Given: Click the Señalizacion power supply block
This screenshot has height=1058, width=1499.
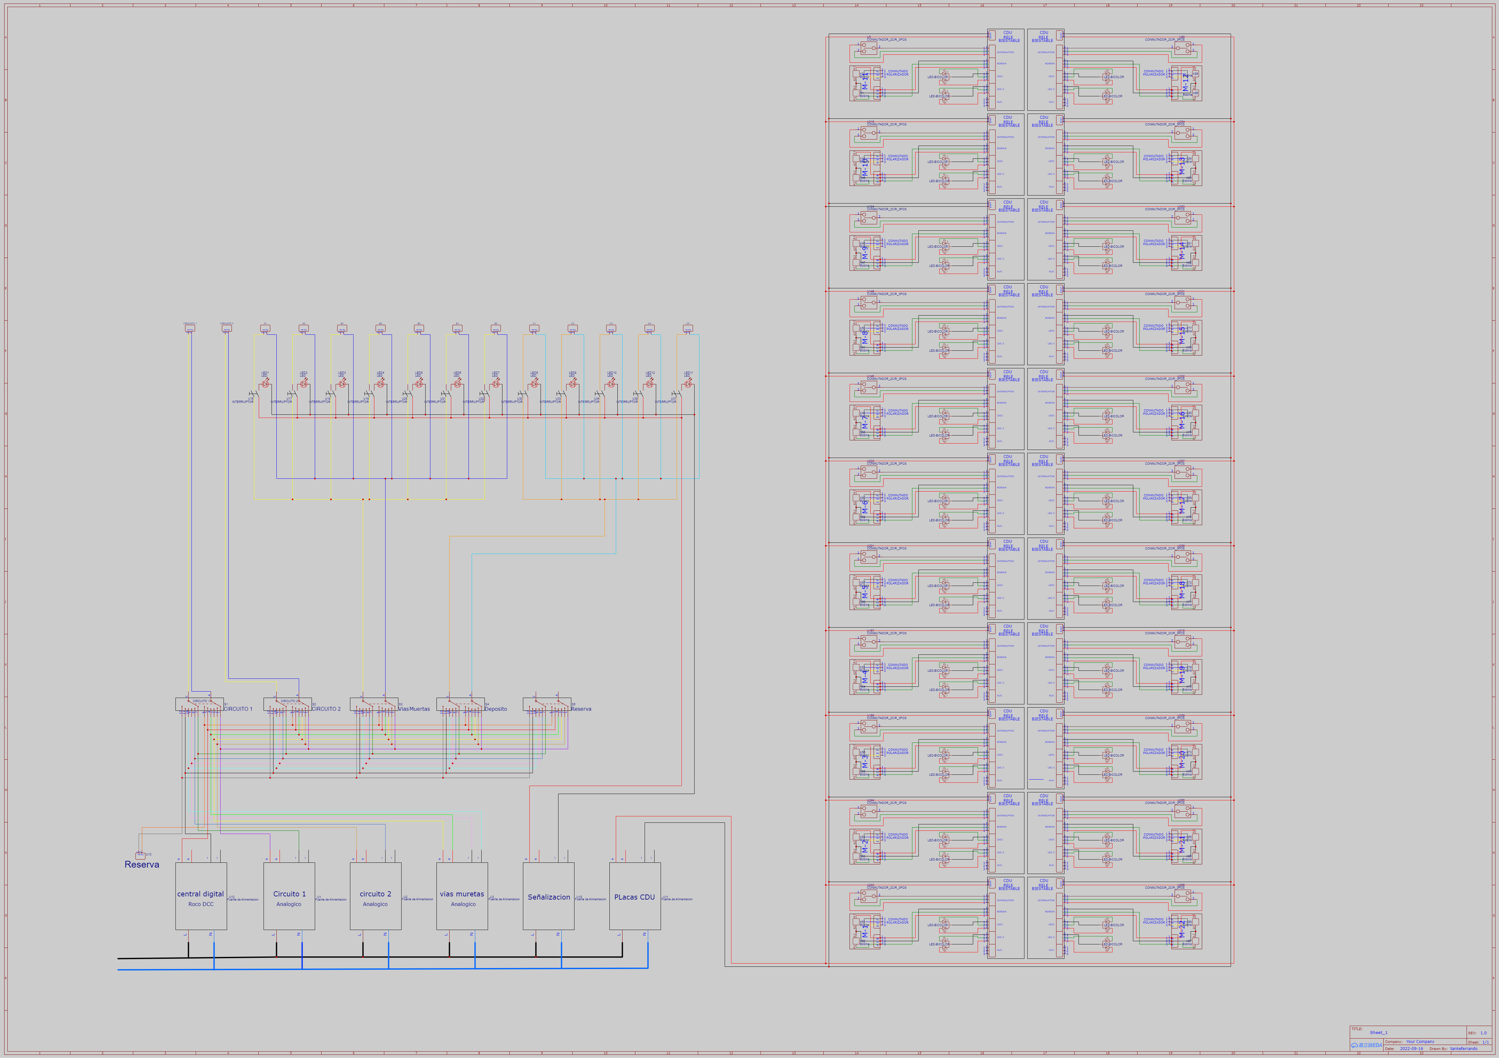Looking at the screenshot, I should click(549, 896).
